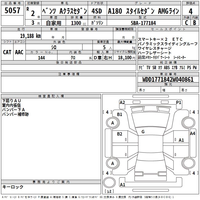
Task: Click inspector note バンパー下A
Action: [13, 110]
